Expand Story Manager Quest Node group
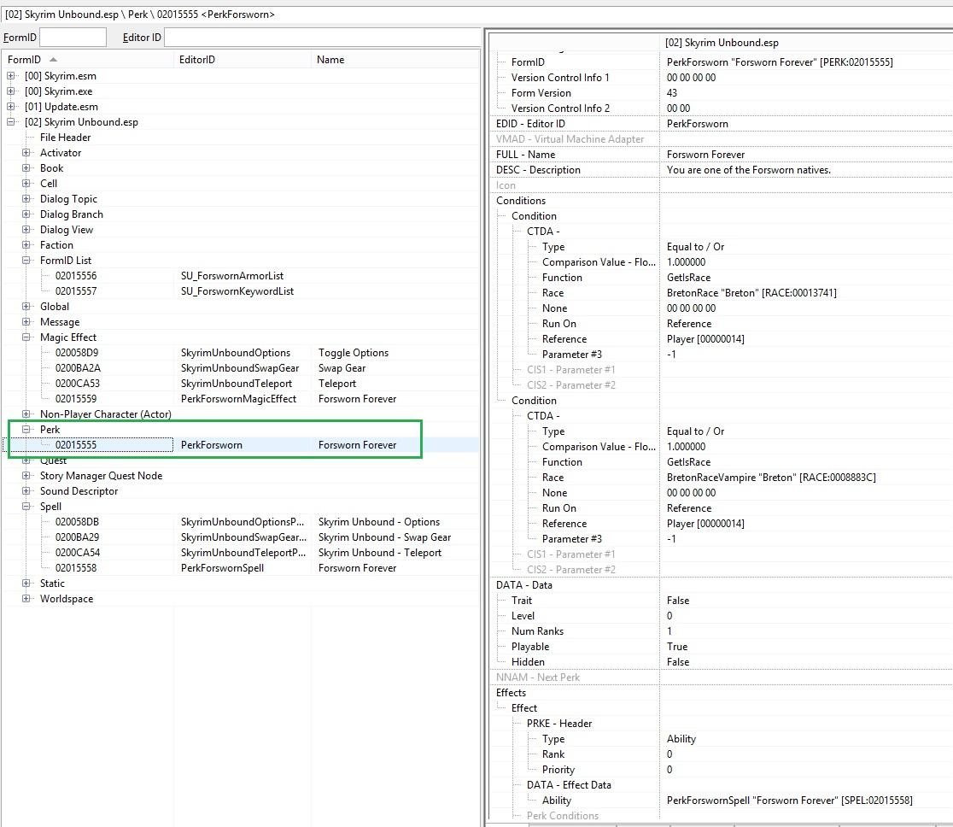The height and width of the screenshot is (827, 953). point(26,476)
